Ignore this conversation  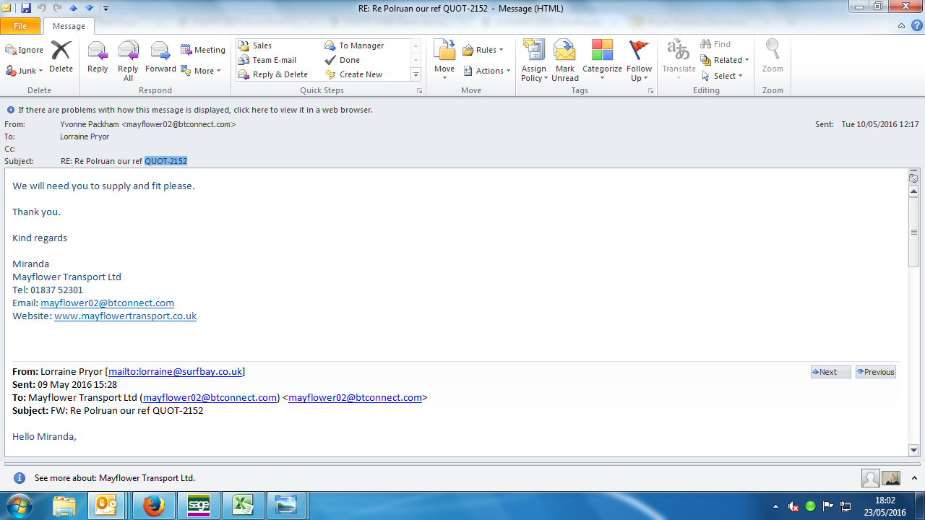(x=25, y=50)
